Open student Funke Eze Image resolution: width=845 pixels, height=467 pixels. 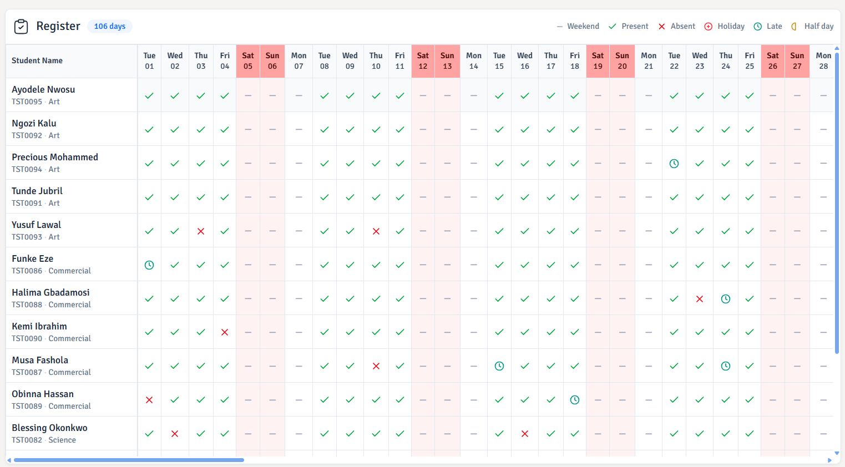pos(33,258)
